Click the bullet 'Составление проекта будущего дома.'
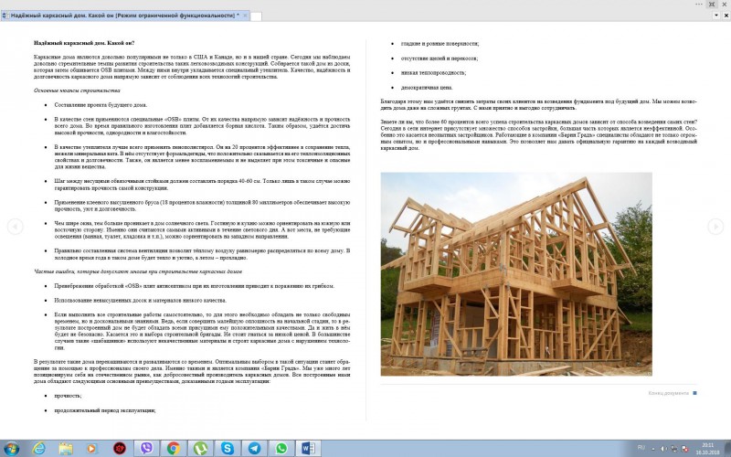731x457 pixels. click(x=101, y=105)
